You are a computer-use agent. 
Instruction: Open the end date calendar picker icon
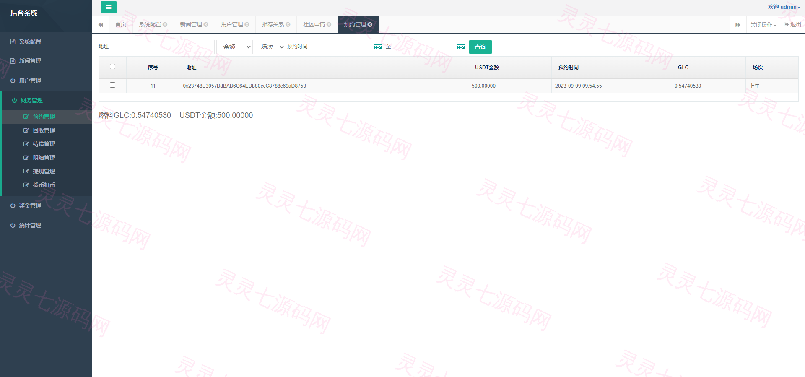click(461, 47)
